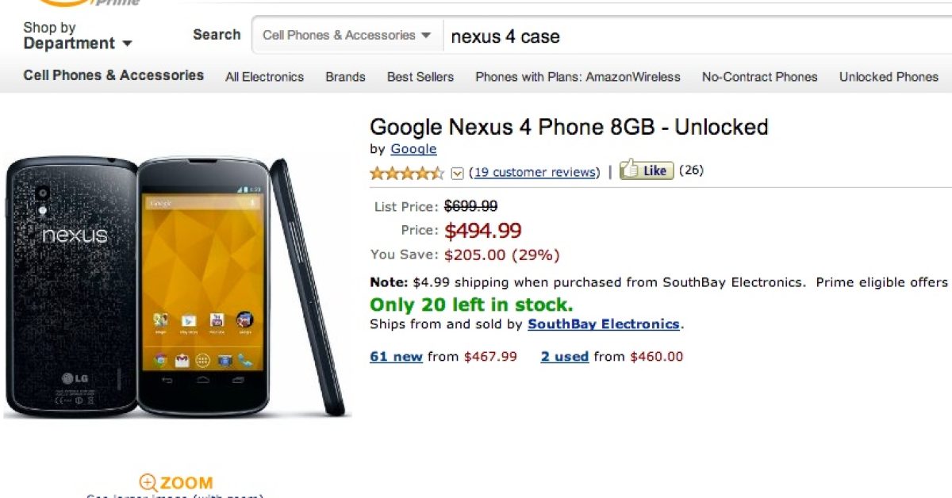View the 2 used offers
This screenshot has height=498, width=952.
(x=564, y=357)
